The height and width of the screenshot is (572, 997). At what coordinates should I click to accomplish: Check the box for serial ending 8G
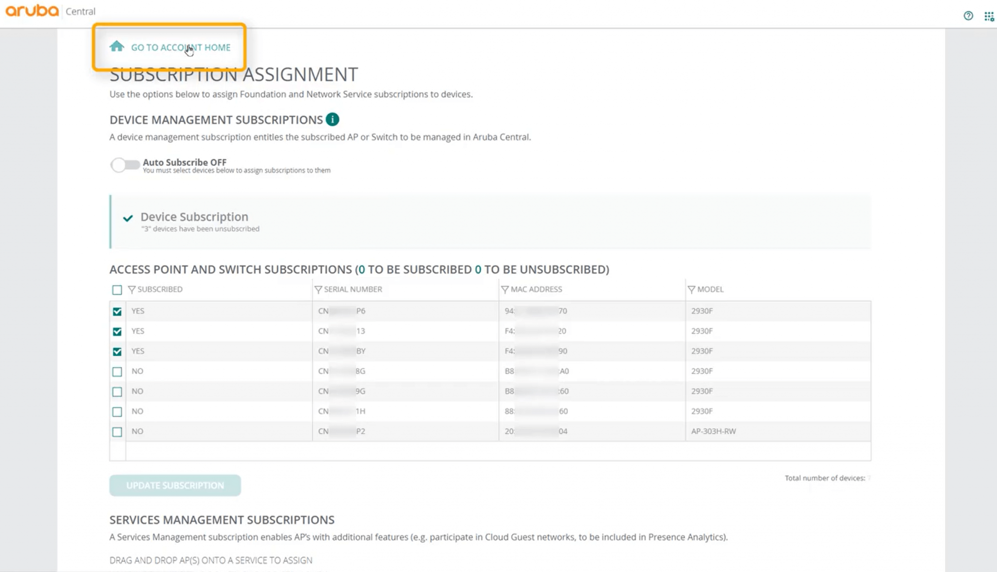117,372
